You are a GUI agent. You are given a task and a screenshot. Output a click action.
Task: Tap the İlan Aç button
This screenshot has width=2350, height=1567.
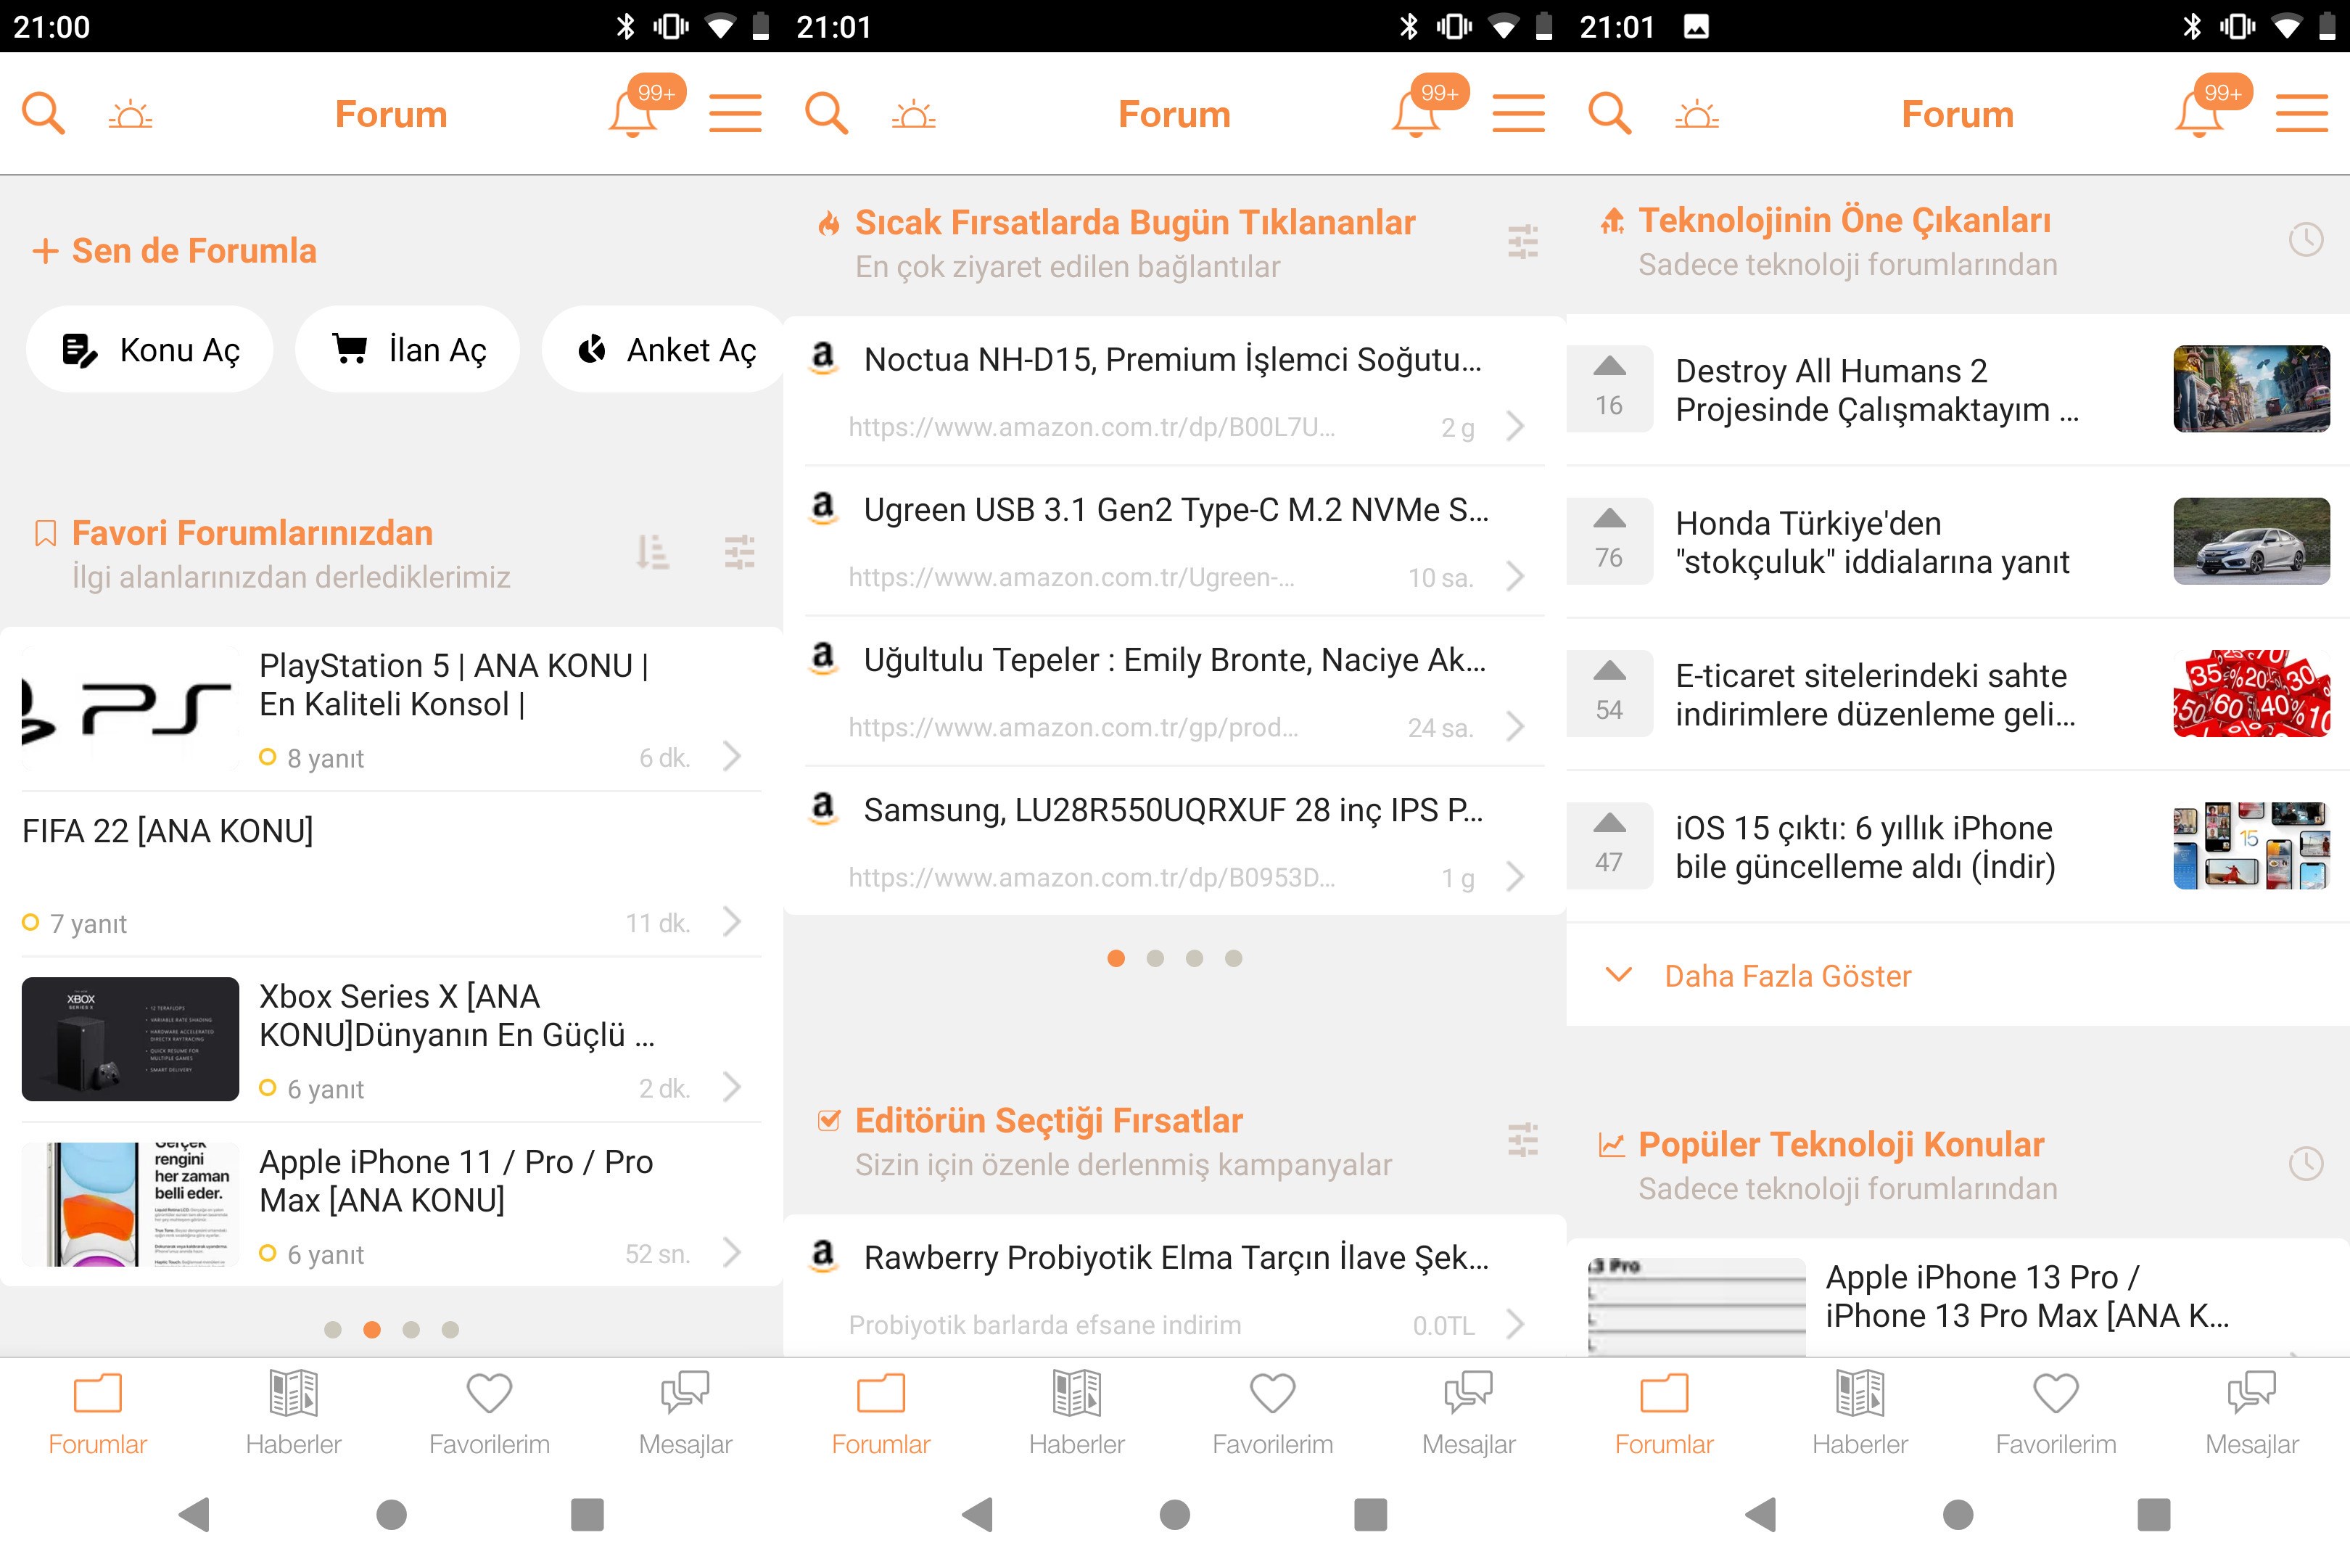coord(408,350)
